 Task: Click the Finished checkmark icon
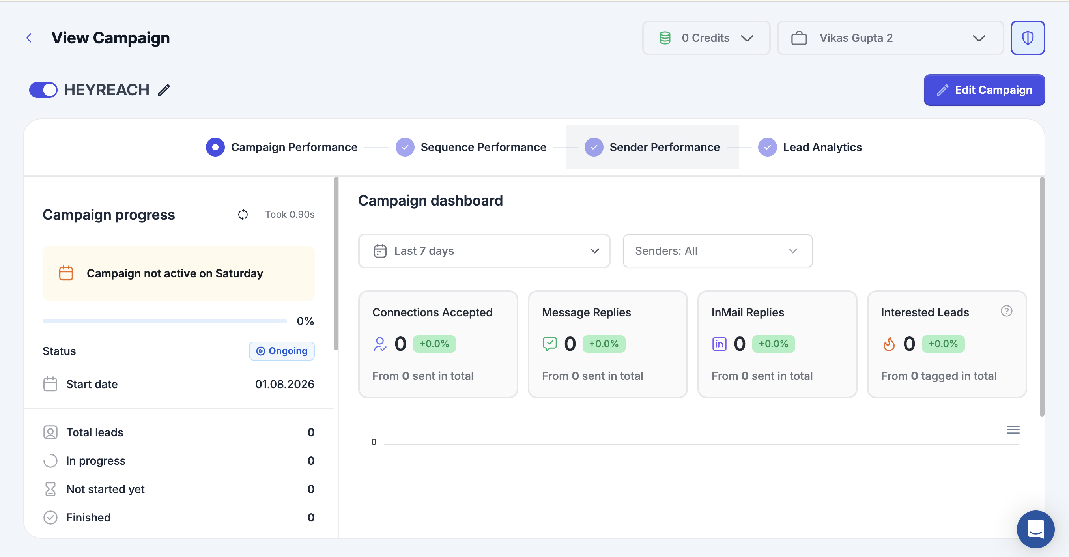[x=50, y=518]
